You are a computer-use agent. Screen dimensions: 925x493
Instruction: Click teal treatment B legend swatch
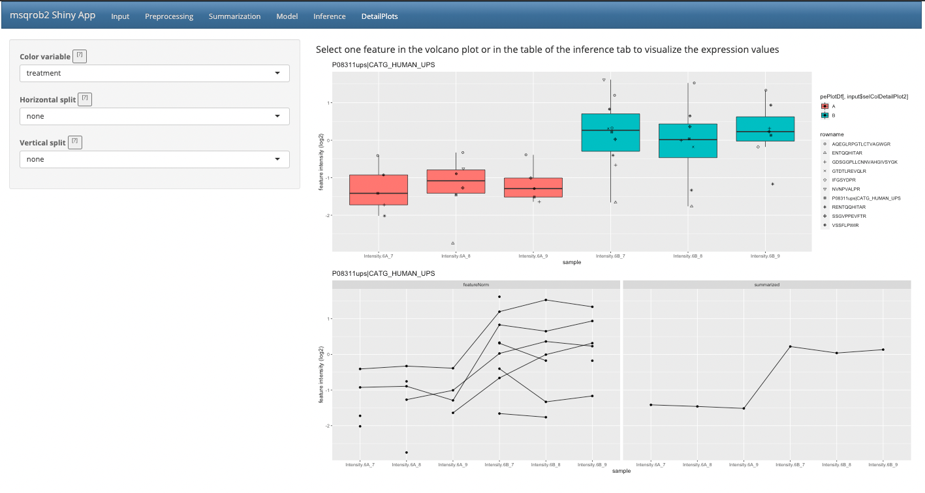[x=825, y=115]
